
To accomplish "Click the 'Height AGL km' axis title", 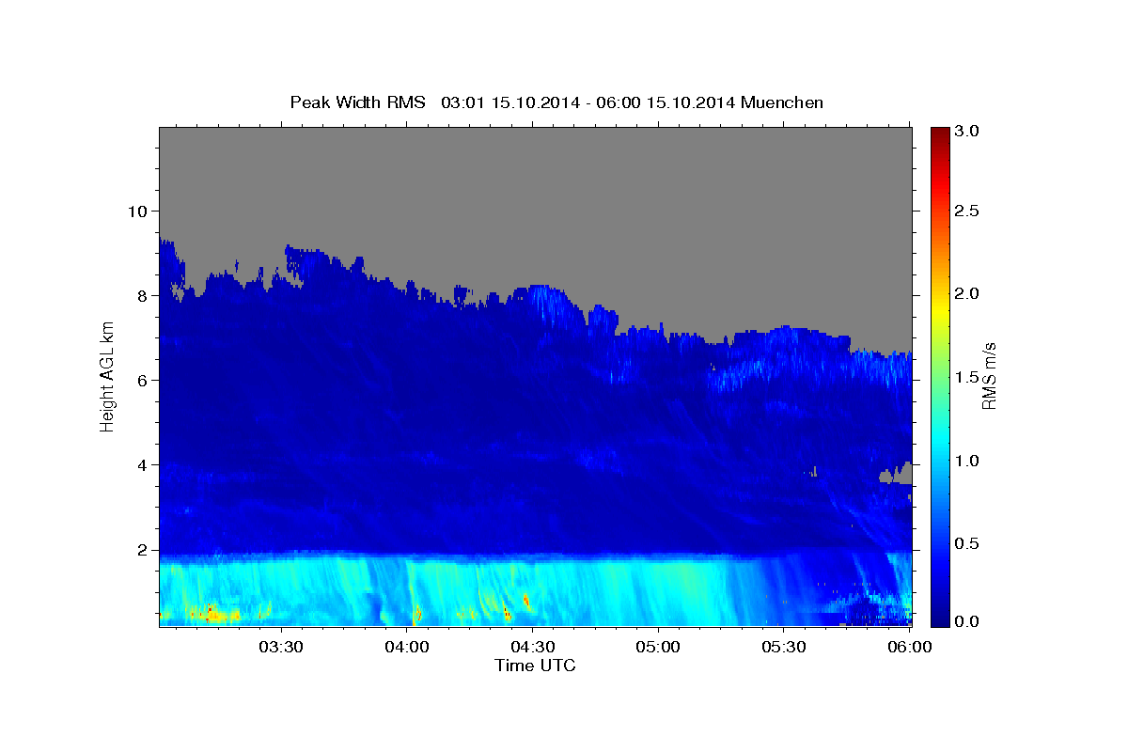I will (107, 376).
